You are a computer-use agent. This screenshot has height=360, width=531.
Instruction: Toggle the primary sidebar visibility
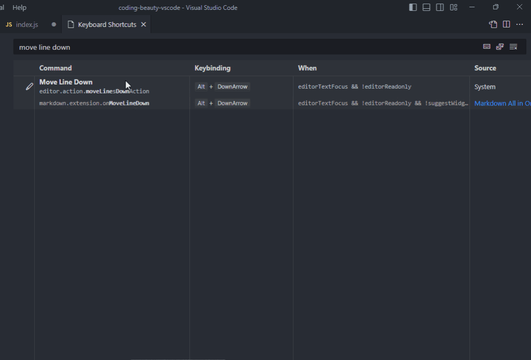point(413,7)
